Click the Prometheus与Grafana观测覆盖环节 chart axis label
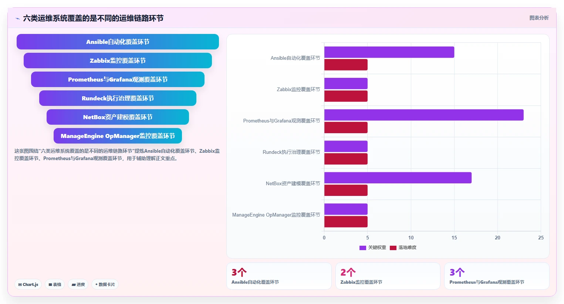Viewport: 564px width, 304px height. coord(281,121)
